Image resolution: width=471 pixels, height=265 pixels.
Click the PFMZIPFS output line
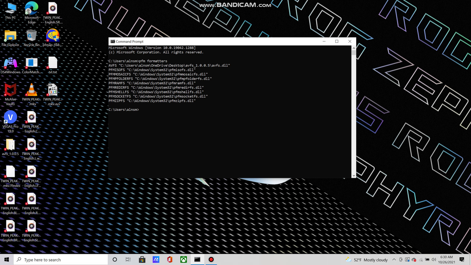coord(152,101)
